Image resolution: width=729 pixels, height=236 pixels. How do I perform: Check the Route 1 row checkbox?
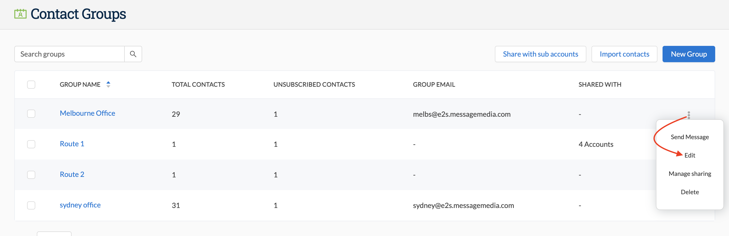pos(31,144)
